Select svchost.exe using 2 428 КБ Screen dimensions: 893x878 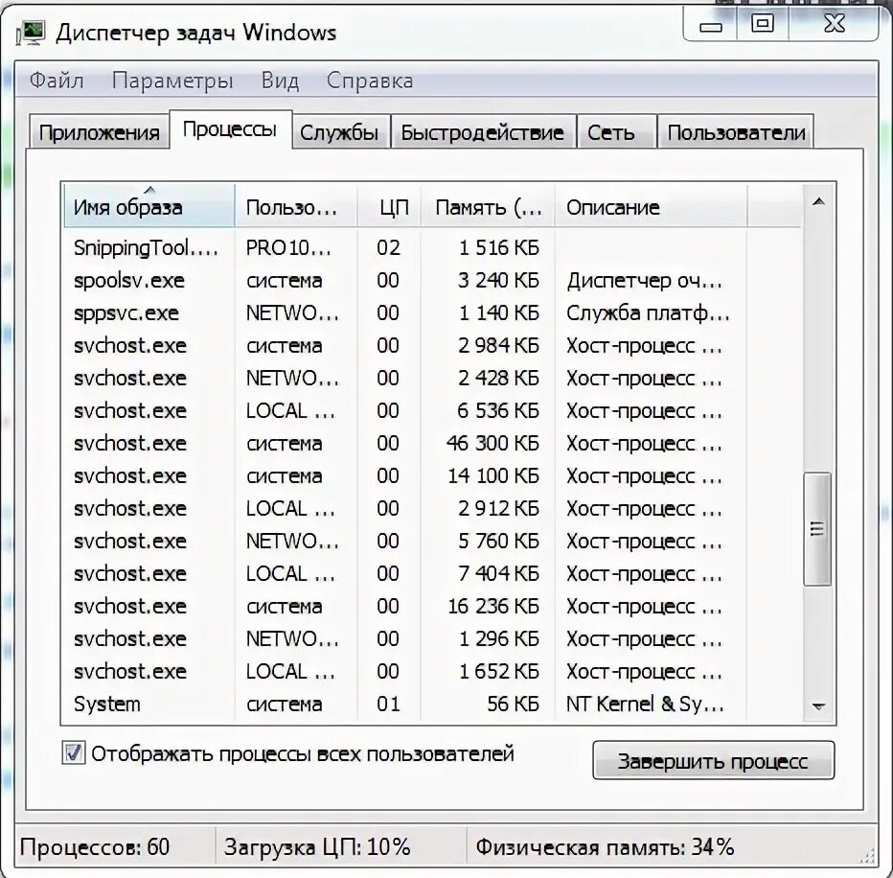[x=432, y=378]
